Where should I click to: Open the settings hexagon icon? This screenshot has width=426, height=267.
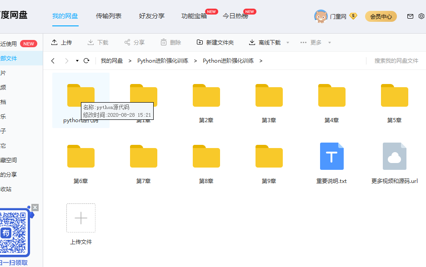point(421,16)
